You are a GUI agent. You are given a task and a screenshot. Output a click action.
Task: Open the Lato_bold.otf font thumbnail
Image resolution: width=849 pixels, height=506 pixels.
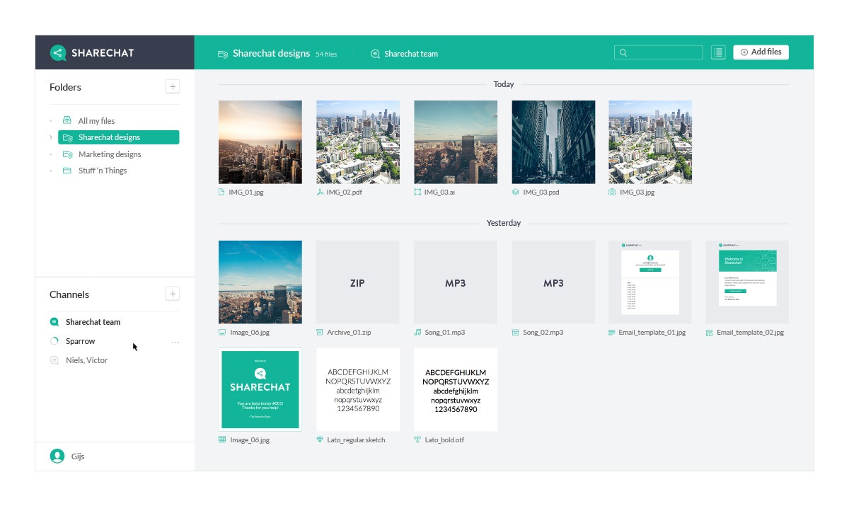pos(456,389)
